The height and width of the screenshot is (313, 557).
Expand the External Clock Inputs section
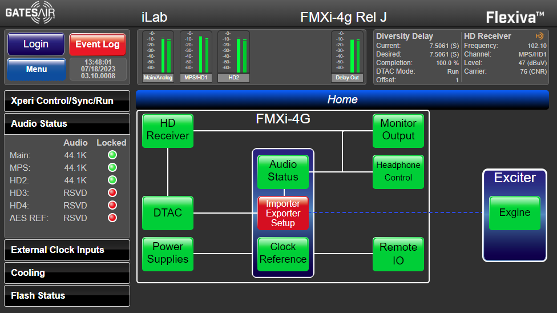(x=67, y=250)
